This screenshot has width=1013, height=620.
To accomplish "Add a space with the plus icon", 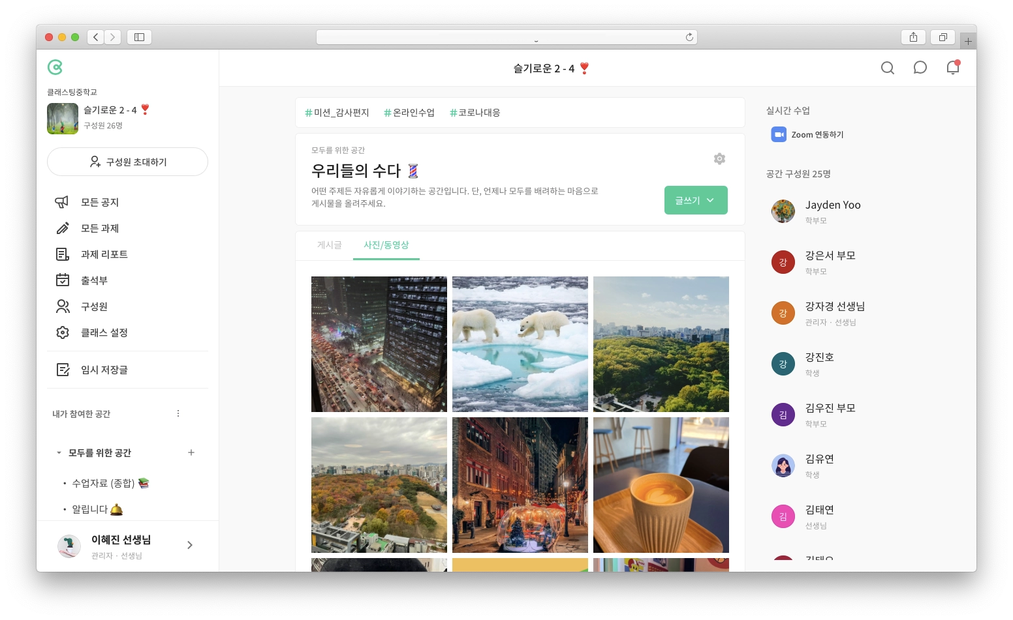I will point(191,452).
